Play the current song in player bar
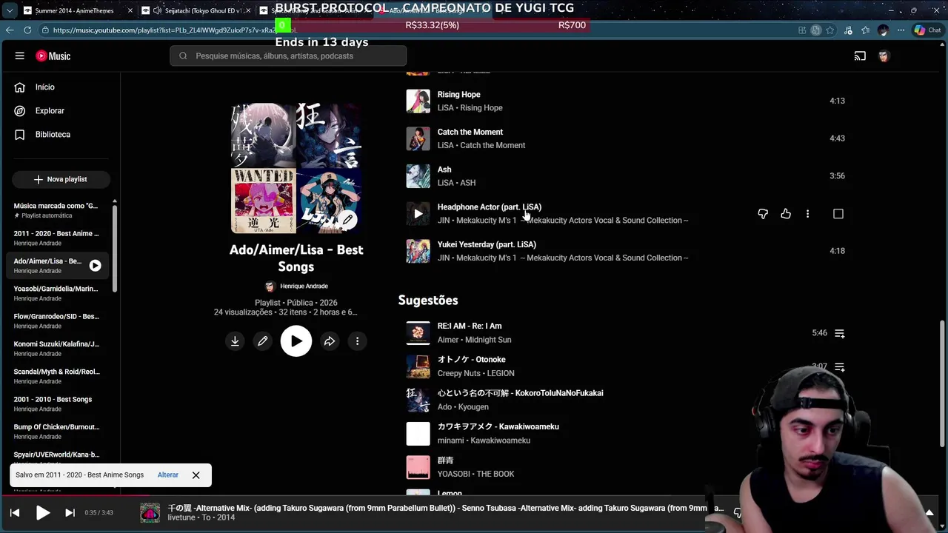The image size is (948, 533). click(43, 512)
